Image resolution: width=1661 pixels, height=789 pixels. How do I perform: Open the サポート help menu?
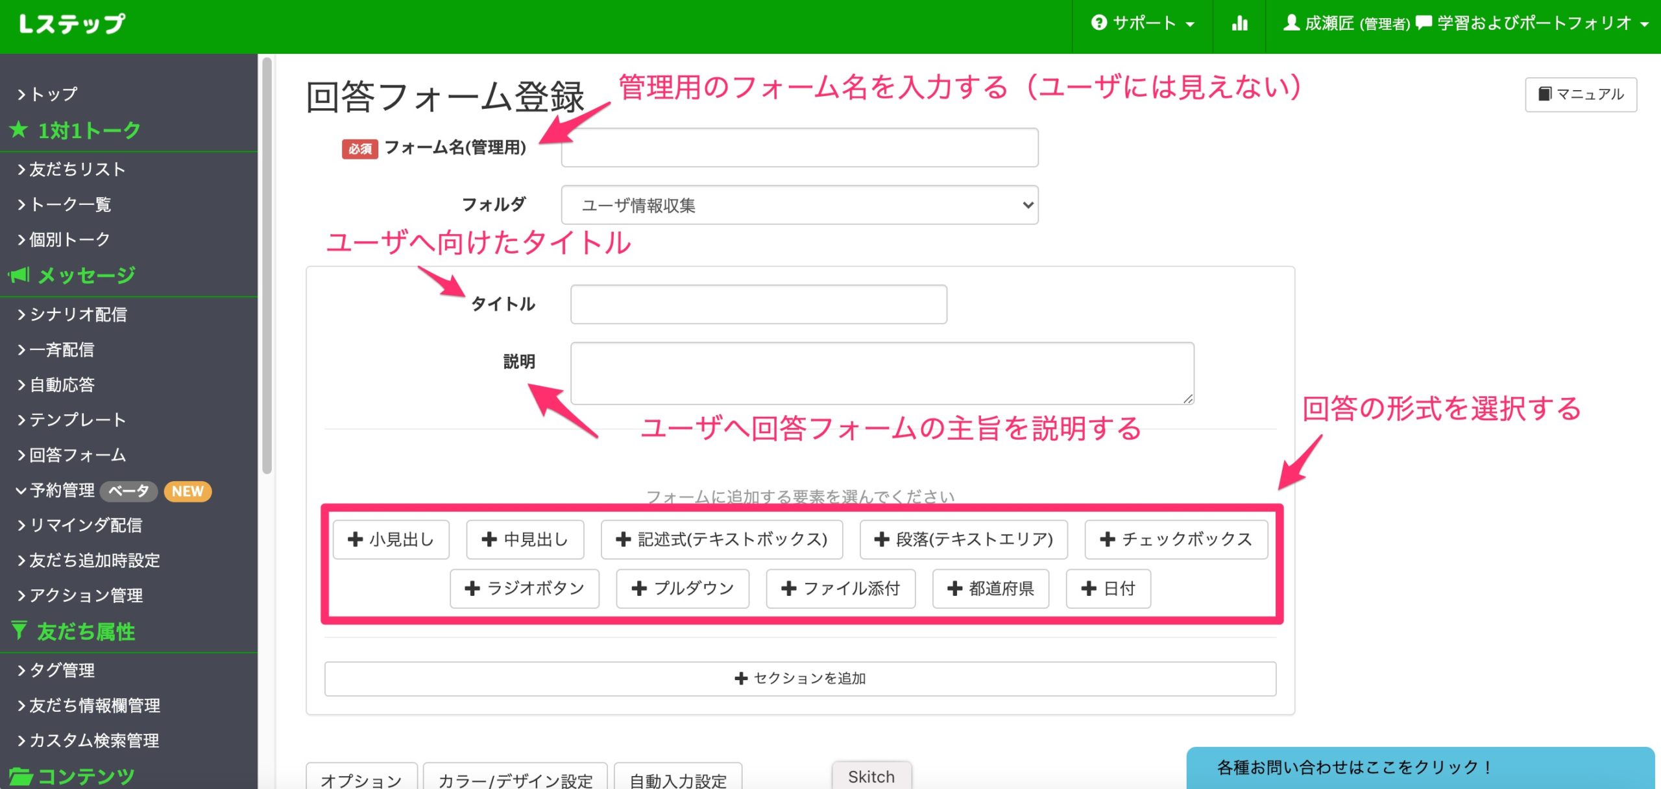click(x=1143, y=24)
